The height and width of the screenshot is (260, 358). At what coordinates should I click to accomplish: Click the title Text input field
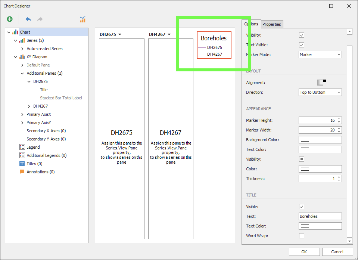point(320,216)
